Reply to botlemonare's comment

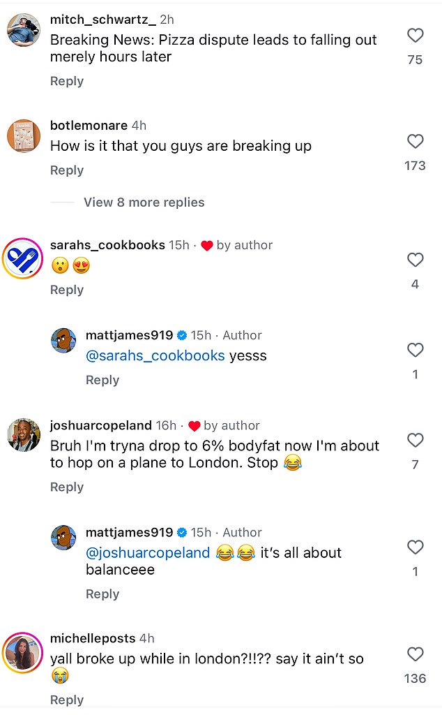coord(67,170)
